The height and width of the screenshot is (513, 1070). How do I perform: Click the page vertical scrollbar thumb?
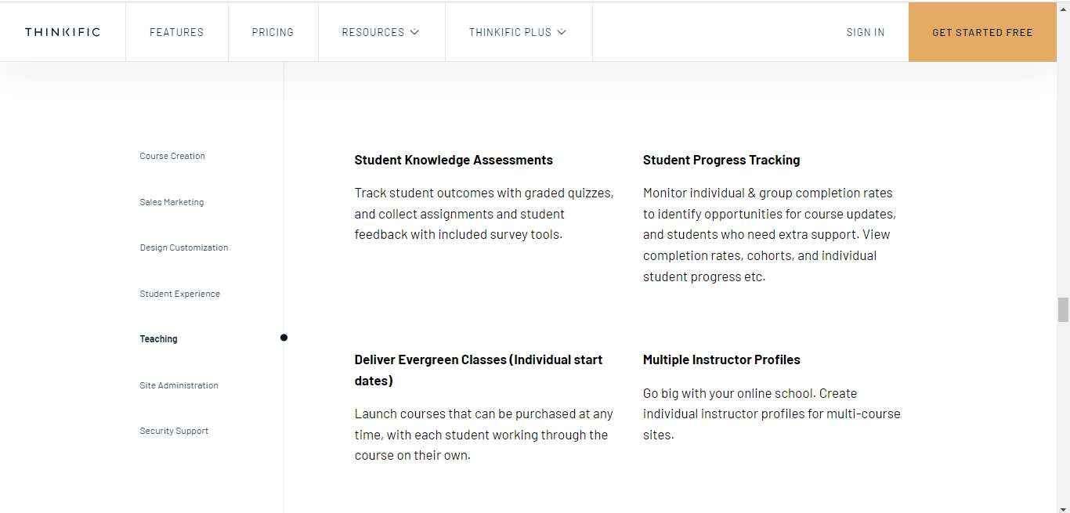(1063, 309)
